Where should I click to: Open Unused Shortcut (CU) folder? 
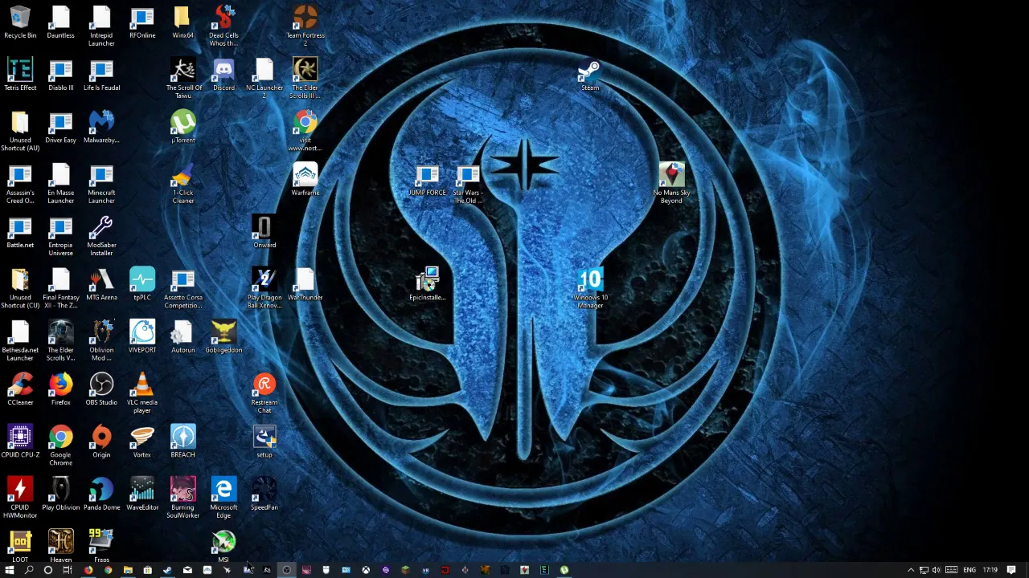[x=20, y=287]
